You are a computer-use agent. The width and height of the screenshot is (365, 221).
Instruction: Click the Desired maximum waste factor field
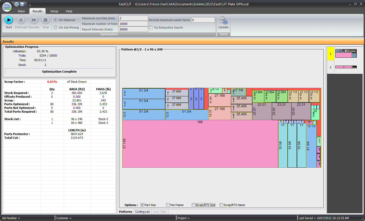[203, 20]
